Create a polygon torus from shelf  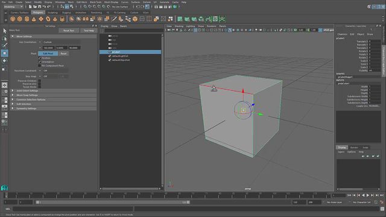tap(48, 19)
